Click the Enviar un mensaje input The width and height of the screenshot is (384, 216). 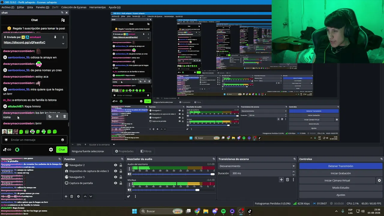[x=34, y=140]
